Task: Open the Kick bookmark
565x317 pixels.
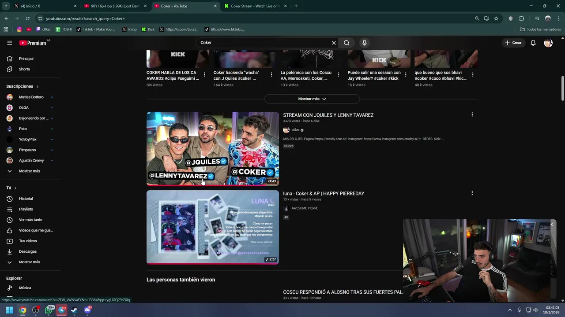Action: tap(148, 29)
